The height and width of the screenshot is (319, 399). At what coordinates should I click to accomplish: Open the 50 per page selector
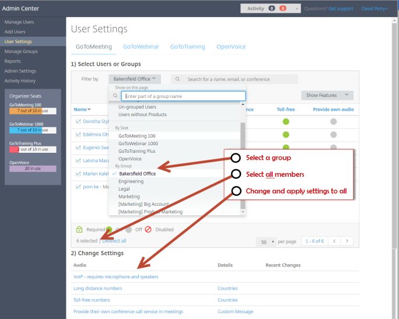[x=266, y=241]
